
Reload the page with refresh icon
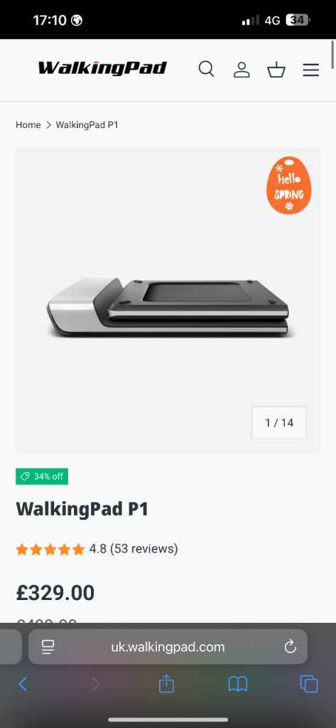click(291, 646)
